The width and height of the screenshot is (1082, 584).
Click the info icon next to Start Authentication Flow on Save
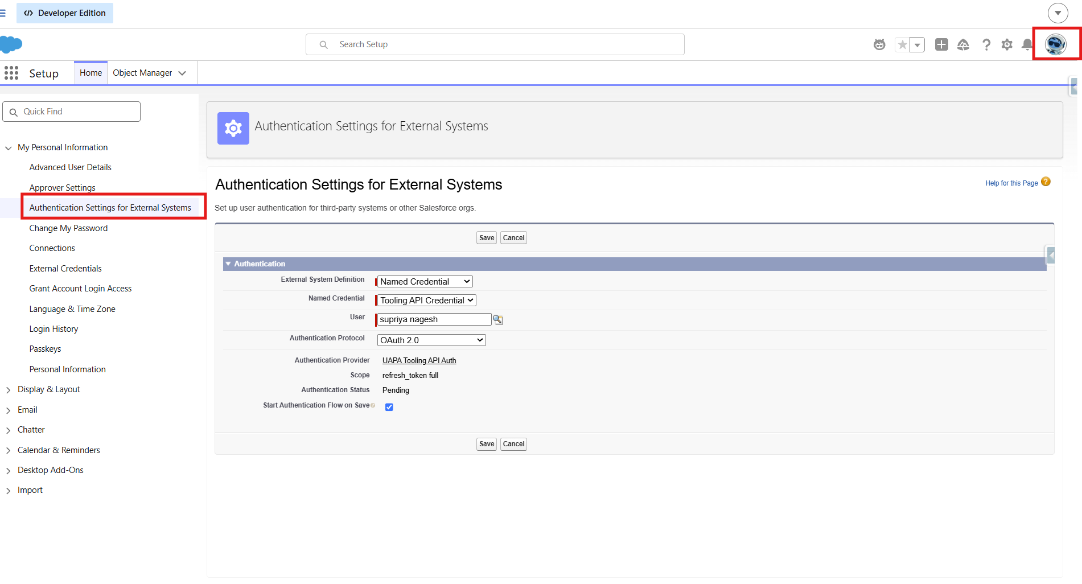pyautogui.click(x=373, y=405)
